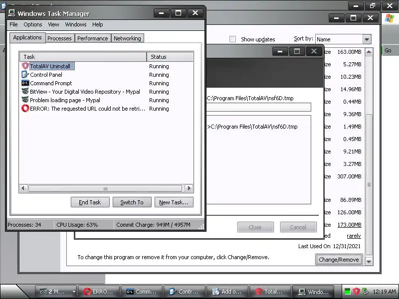This screenshot has width=399, height=299.
Task: Click the Control Panel task icon
Action: 25,74
